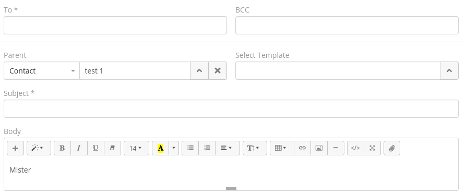The width and height of the screenshot is (466, 195).
Task: Open the font size 14 dropdown
Action: click(136, 148)
